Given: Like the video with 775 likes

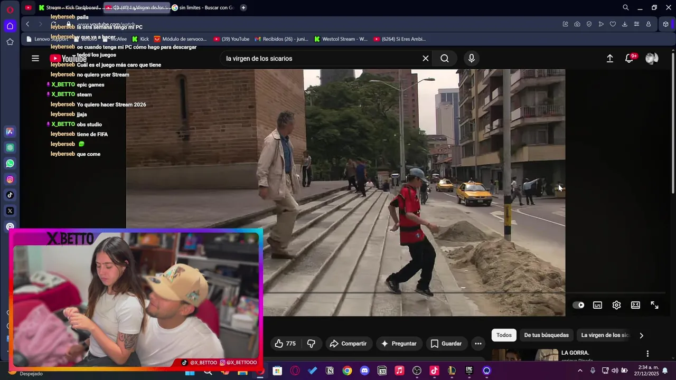Looking at the screenshot, I should tap(285, 344).
